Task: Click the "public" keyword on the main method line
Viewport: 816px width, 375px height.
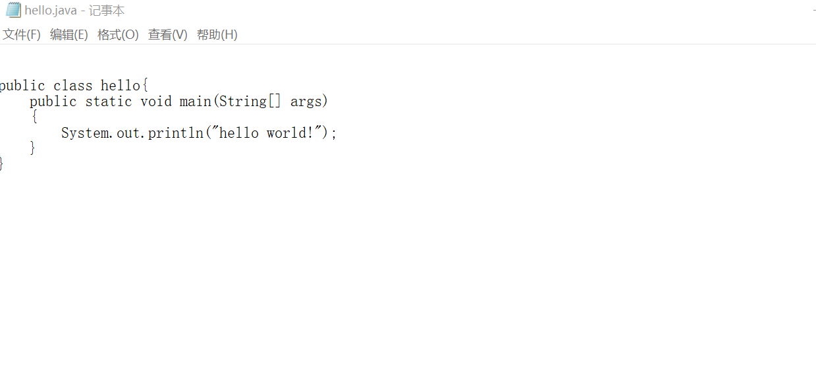Action: tap(53, 101)
